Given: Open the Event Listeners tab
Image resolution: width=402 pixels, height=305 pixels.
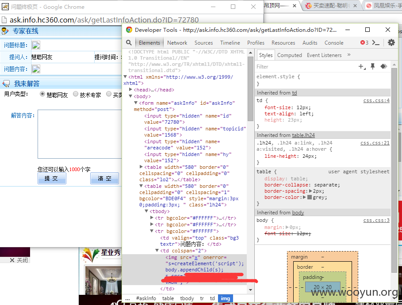Looking at the screenshot, I should point(324,55).
